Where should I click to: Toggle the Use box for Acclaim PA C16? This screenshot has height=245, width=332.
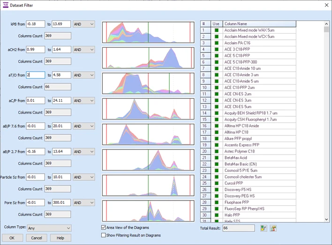click(x=216, y=43)
